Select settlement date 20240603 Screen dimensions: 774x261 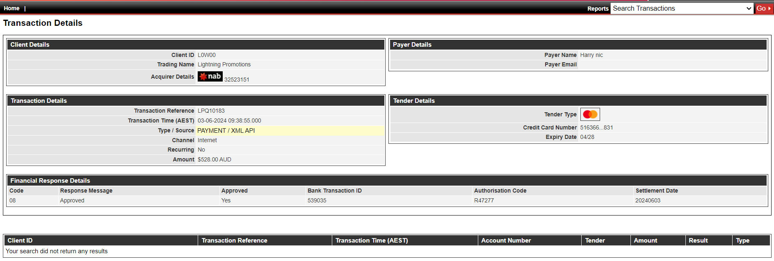point(648,200)
